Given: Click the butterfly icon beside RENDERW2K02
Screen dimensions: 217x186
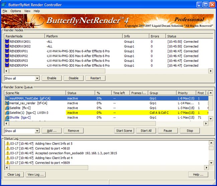Looking at the screenshot, I should [x=7, y=46].
